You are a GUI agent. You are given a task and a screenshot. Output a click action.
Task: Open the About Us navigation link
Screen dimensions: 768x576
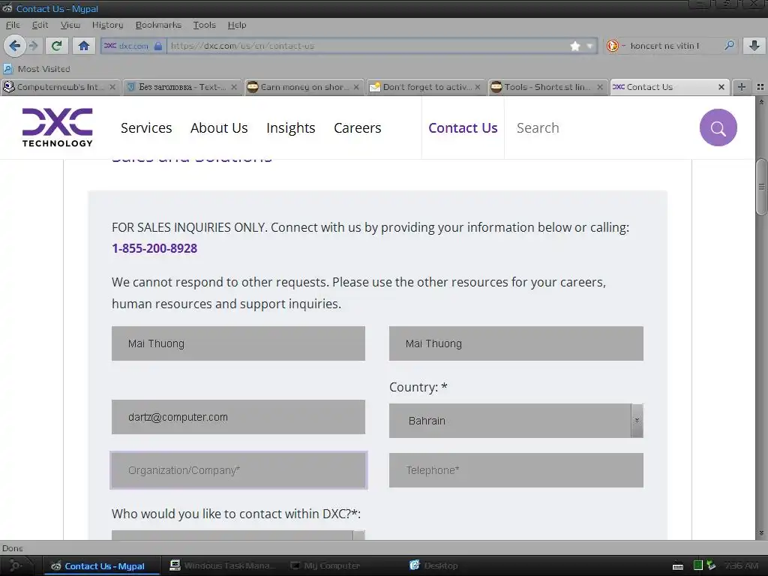tap(219, 127)
